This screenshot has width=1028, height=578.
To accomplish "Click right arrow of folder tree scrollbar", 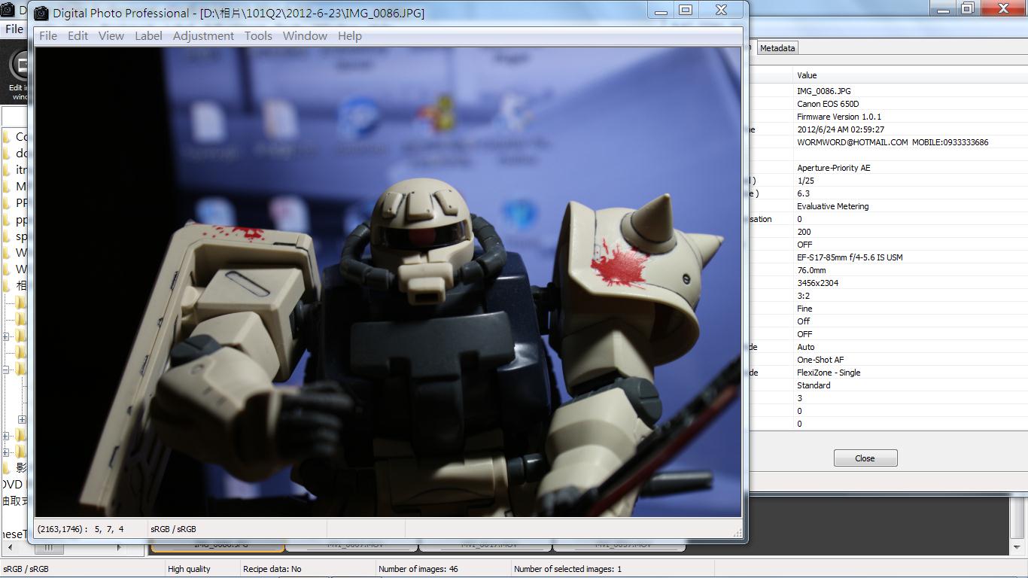I will pos(118,547).
